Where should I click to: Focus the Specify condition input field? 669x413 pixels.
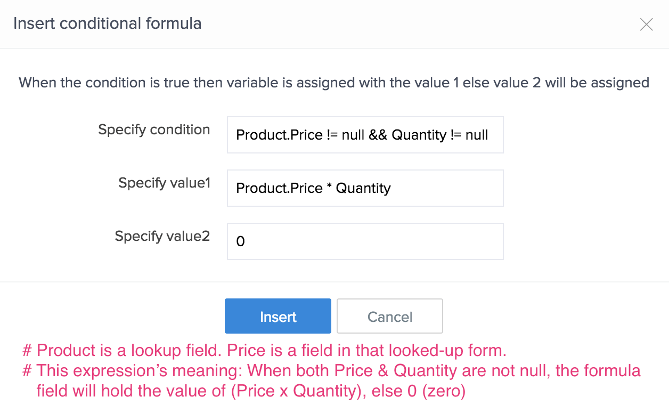(x=365, y=135)
